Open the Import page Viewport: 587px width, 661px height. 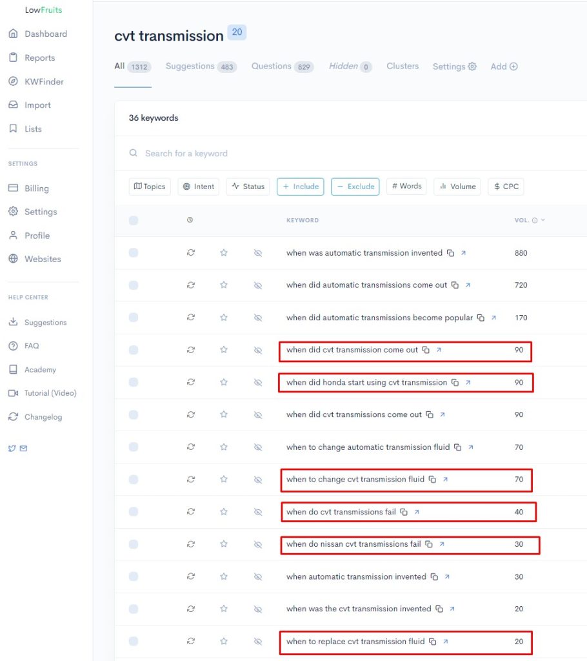click(x=30, y=105)
